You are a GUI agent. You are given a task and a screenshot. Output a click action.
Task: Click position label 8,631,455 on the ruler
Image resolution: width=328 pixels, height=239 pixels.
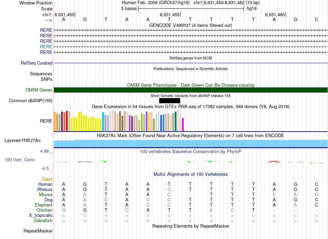tap(170, 15)
